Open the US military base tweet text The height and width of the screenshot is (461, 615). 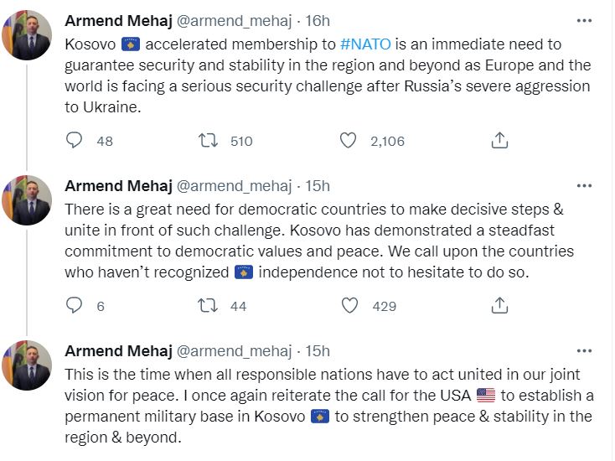click(x=327, y=405)
